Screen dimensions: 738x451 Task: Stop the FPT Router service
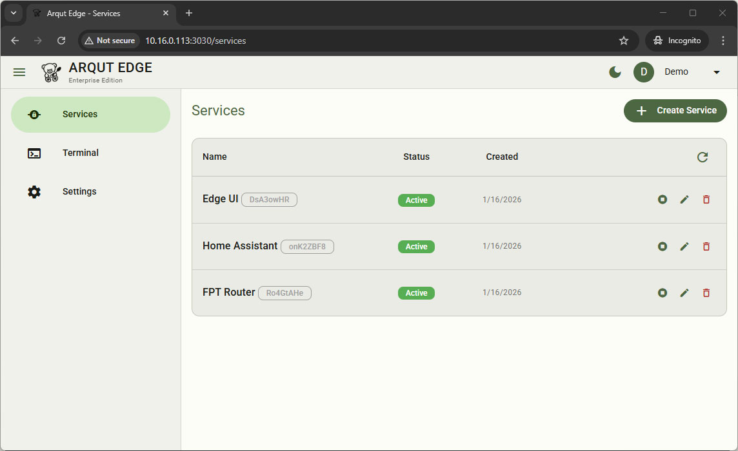click(x=663, y=293)
